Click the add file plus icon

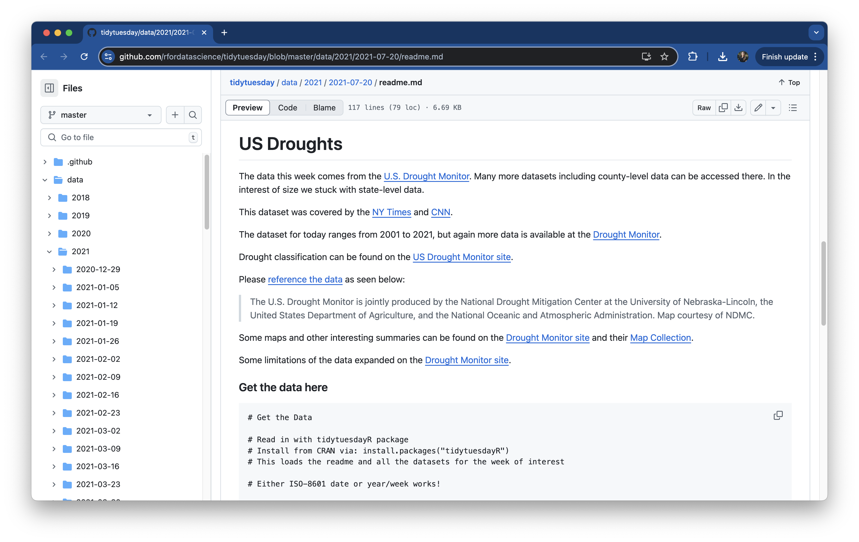click(175, 115)
